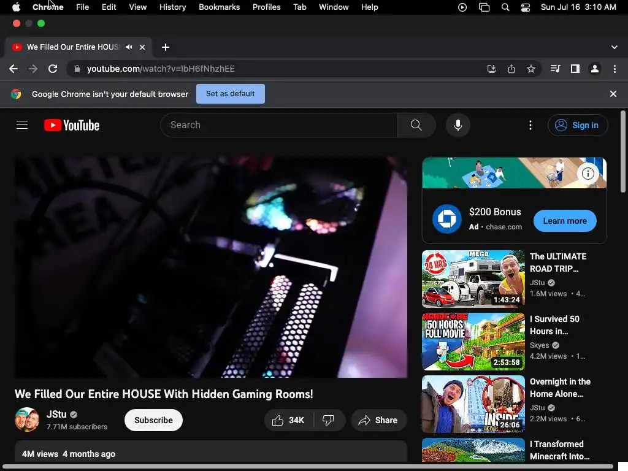Reload the current page
The height and width of the screenshot is (471, 628).
[53, 69]
